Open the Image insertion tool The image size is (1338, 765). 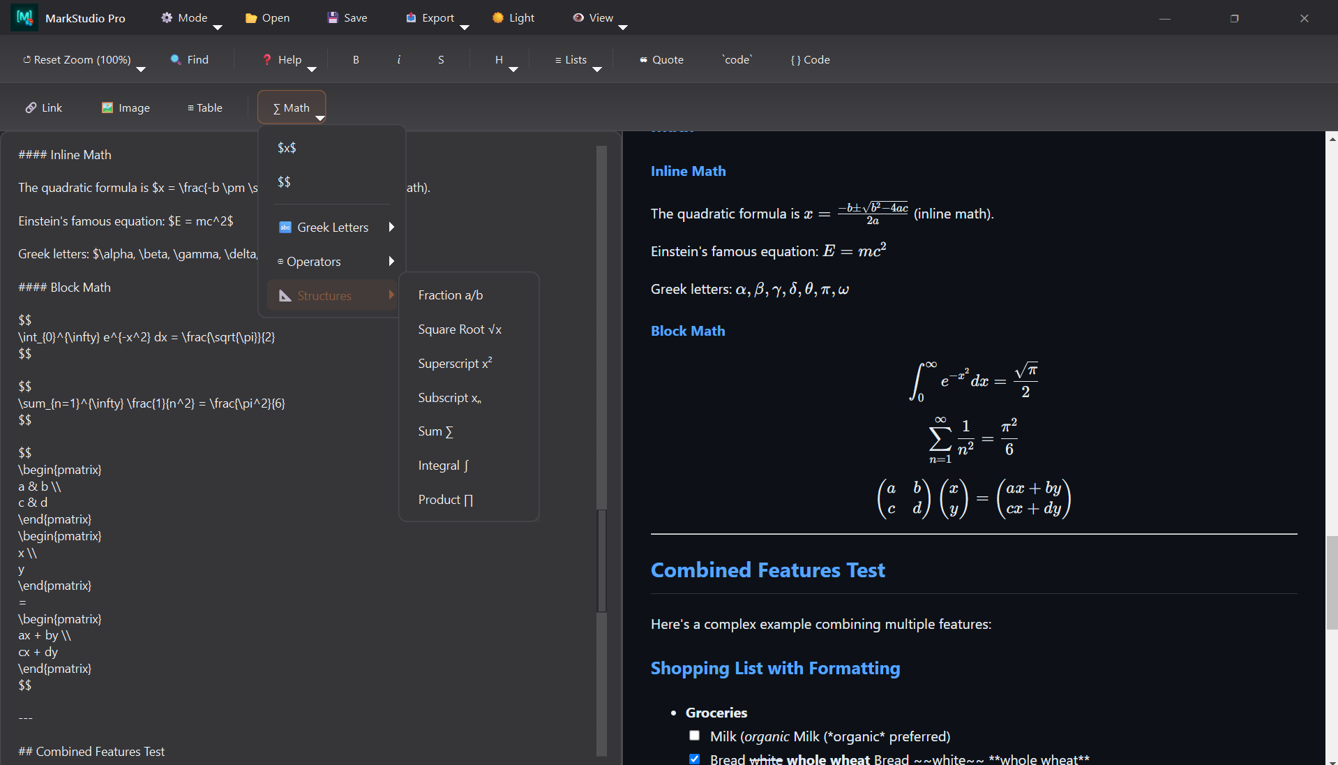(126, 107)
